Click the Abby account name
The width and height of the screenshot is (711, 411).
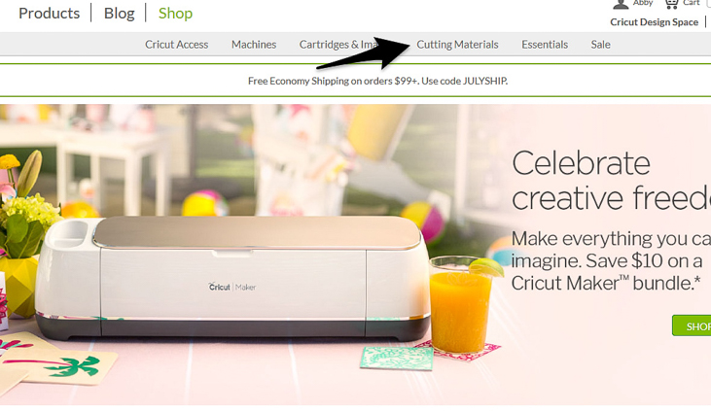click(x=643, y=3)
